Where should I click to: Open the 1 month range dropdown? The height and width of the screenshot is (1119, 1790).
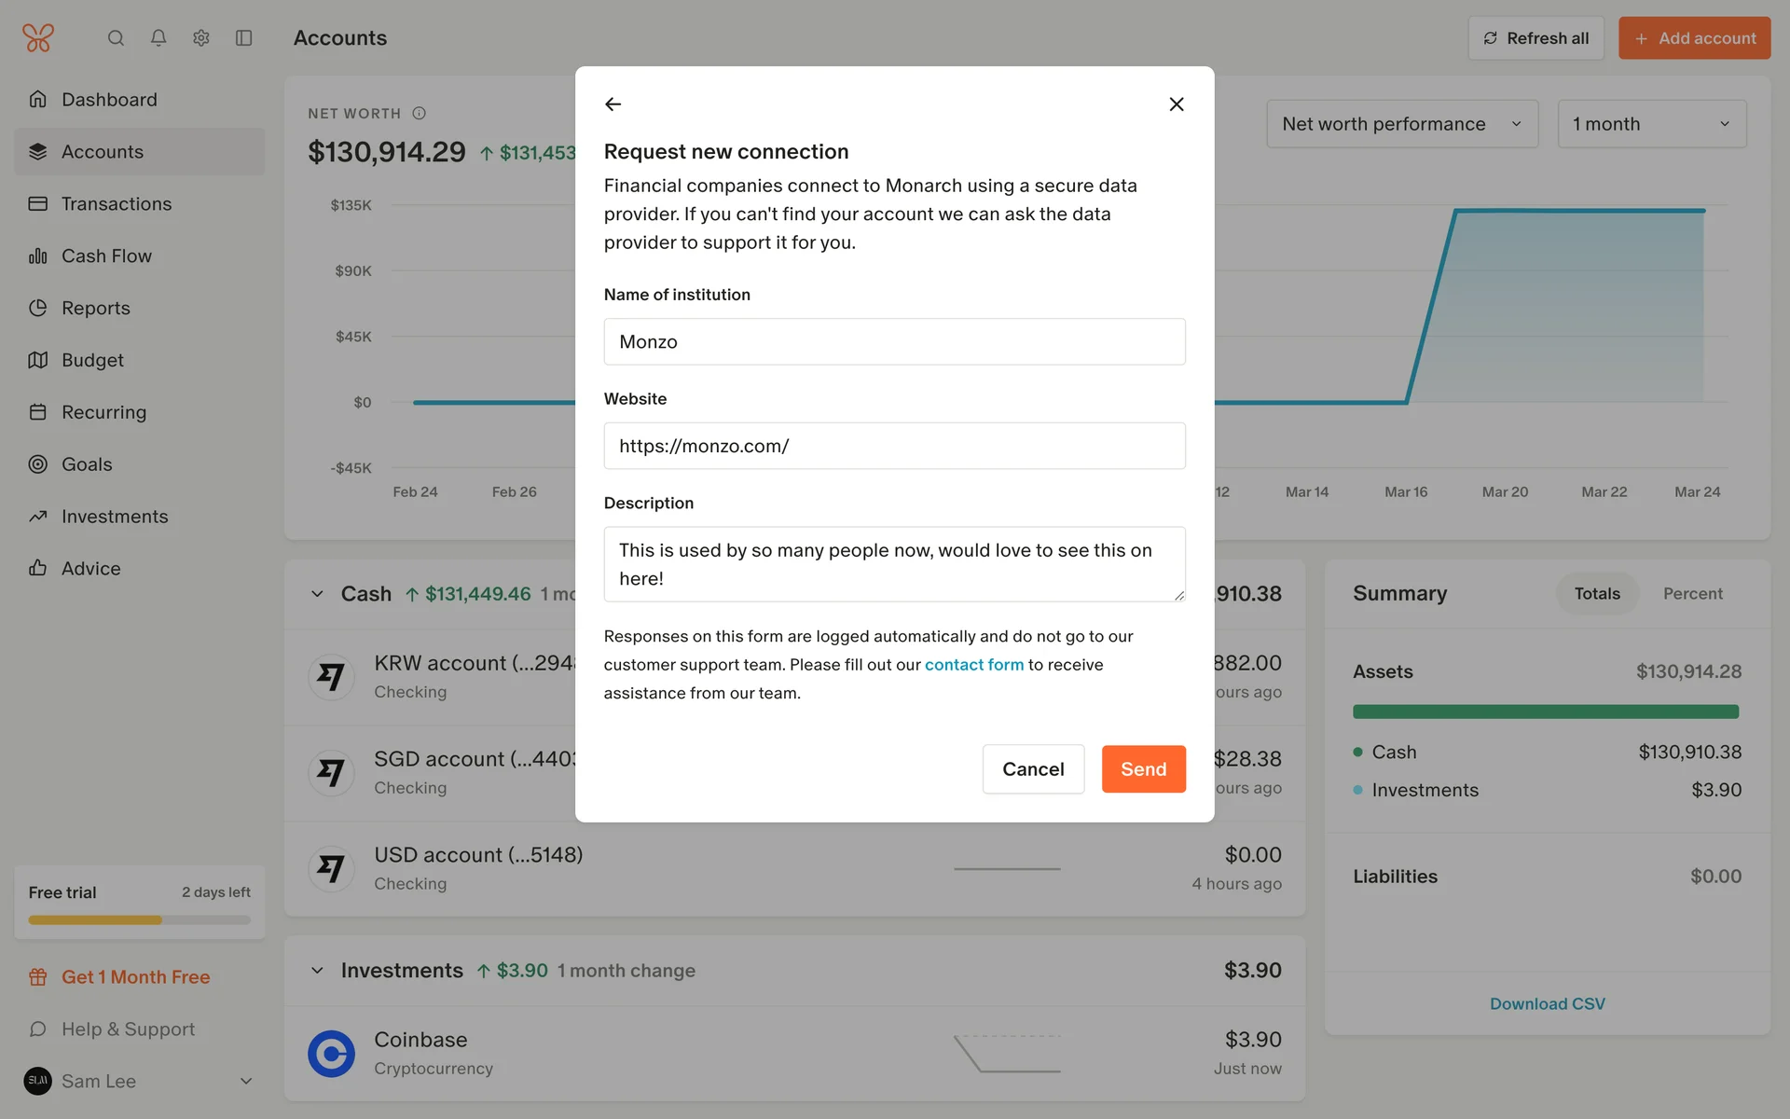pyautogui.click(x=1651, y=124)
